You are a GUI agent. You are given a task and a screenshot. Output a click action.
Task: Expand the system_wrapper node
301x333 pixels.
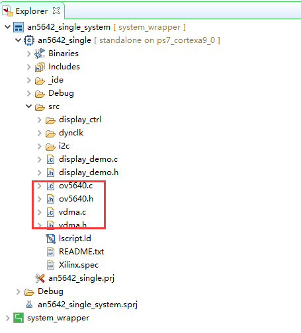click(7, 318)
